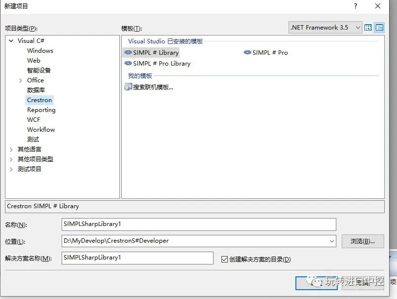Switch to large icons view
Image resolution: width=397 pixels, height=299 pixels.
point(368,27)
